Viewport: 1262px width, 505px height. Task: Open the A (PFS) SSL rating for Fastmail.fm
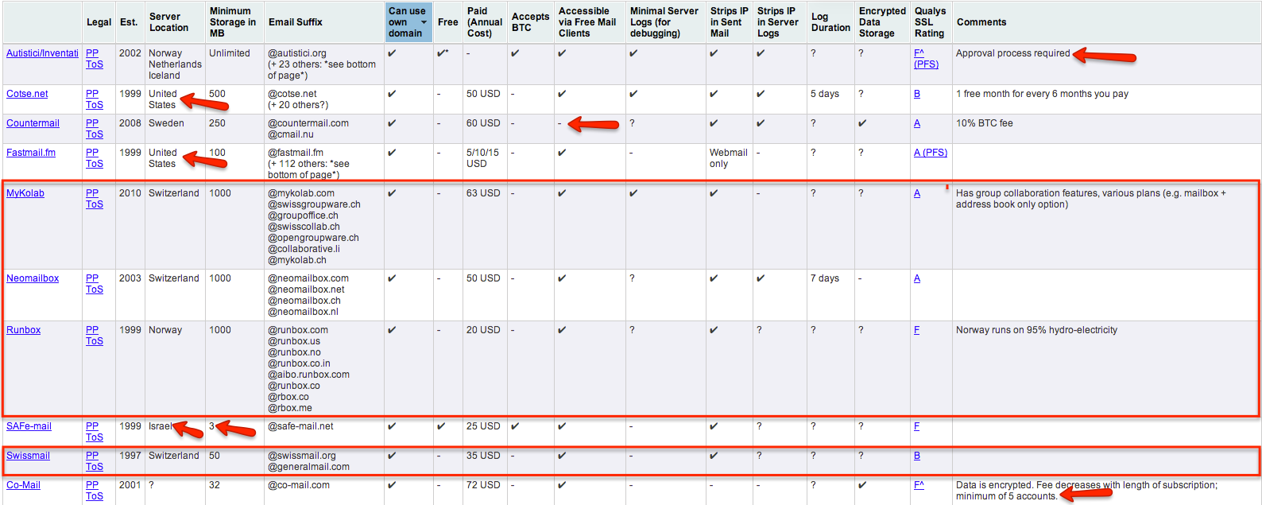[931, 153]
